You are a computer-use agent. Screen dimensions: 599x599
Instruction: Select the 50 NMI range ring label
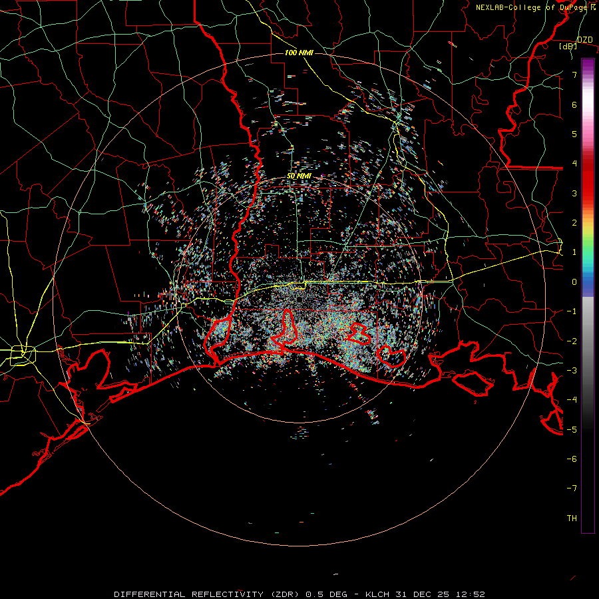point(299,176)
